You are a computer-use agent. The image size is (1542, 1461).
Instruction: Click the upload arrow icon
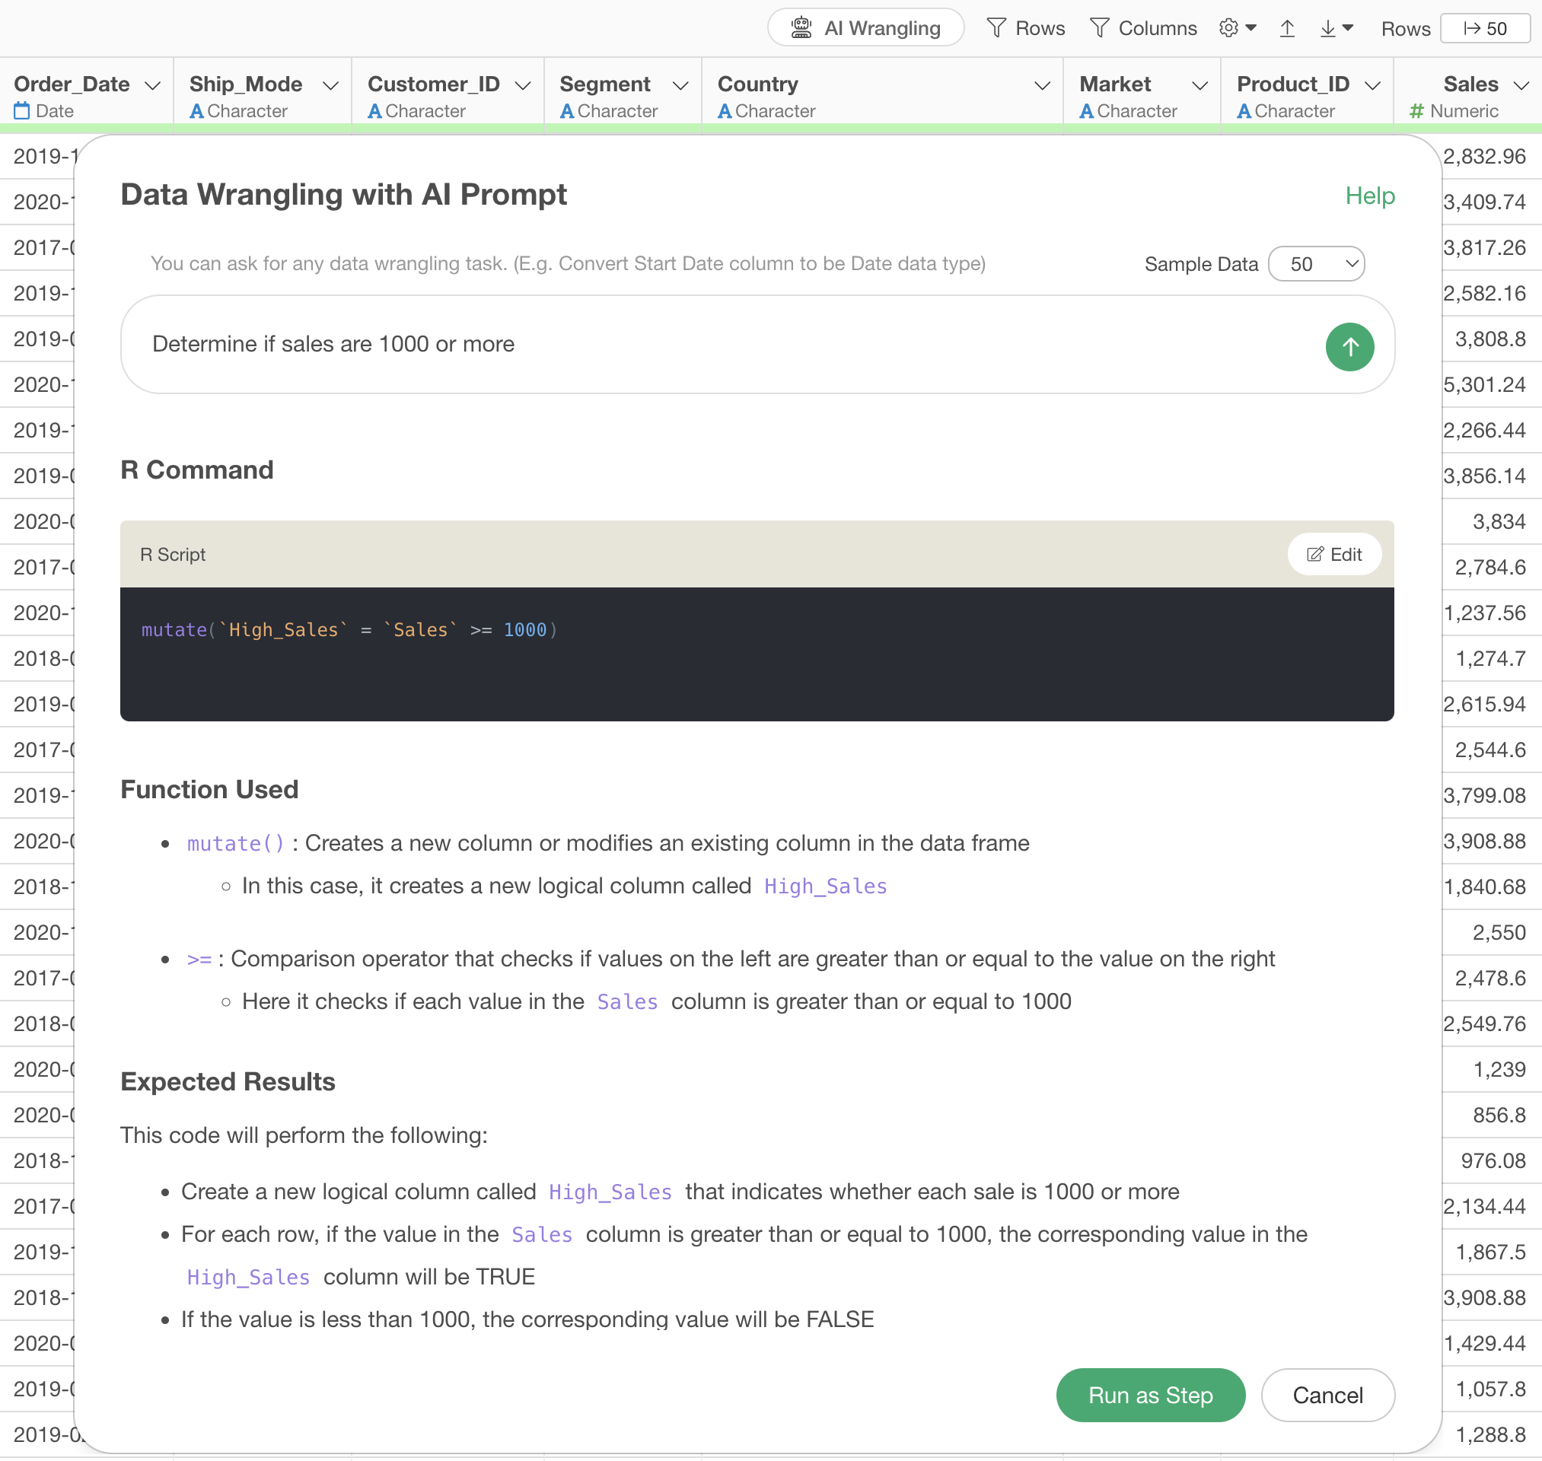(1286, 28)
